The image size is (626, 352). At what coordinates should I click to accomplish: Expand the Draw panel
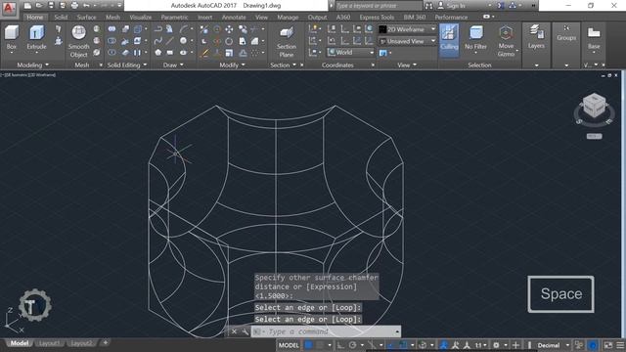[x=173, y=65]
